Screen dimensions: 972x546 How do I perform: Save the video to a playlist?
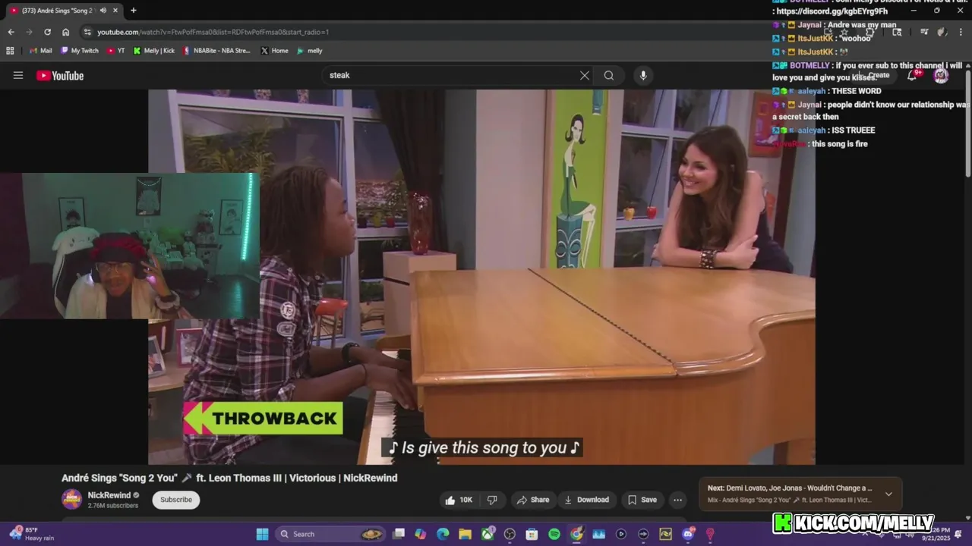pyautogui.click(x=642, y=500)
